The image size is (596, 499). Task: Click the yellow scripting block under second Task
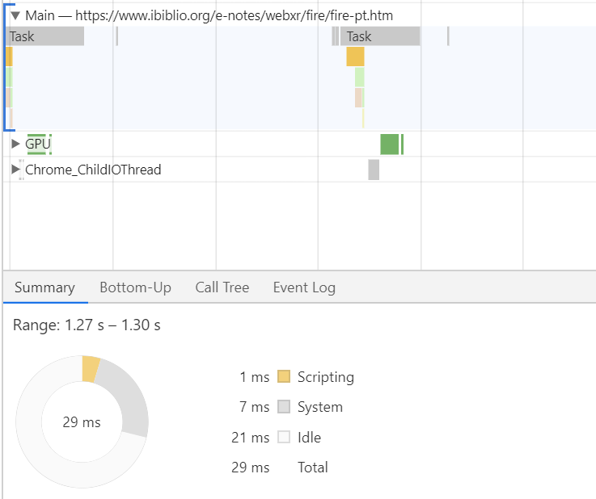click(x=355, y=57)
